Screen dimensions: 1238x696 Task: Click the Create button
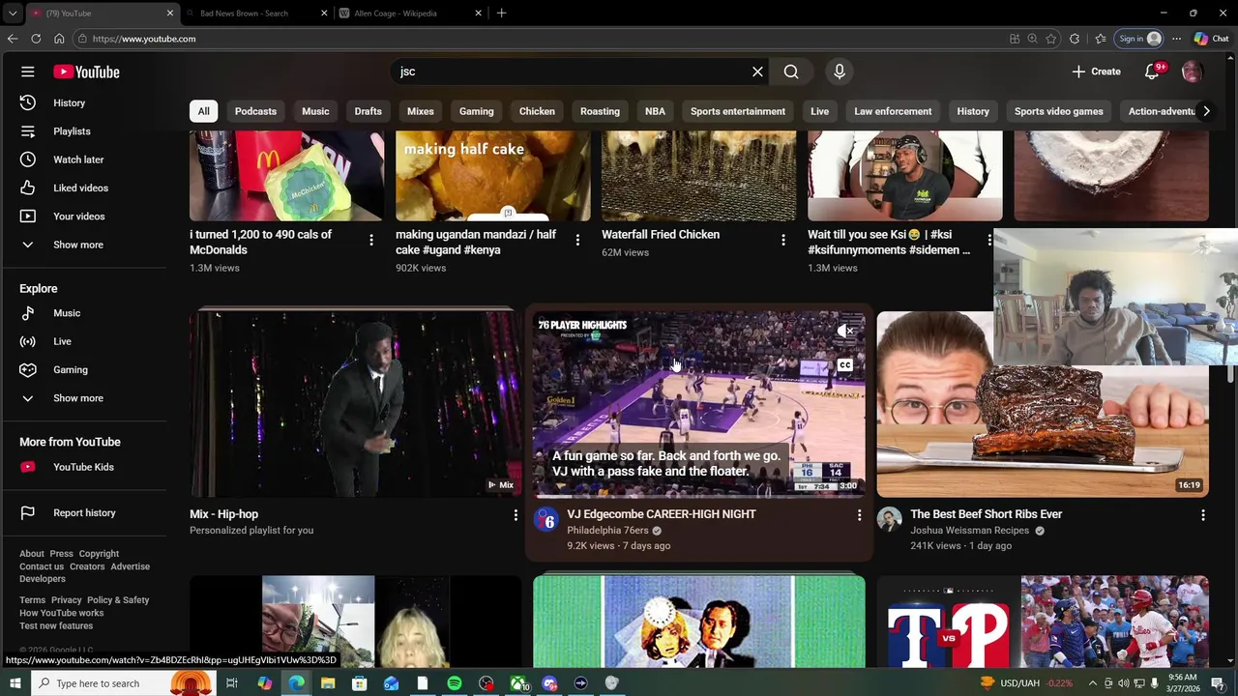pos(1097,72)
